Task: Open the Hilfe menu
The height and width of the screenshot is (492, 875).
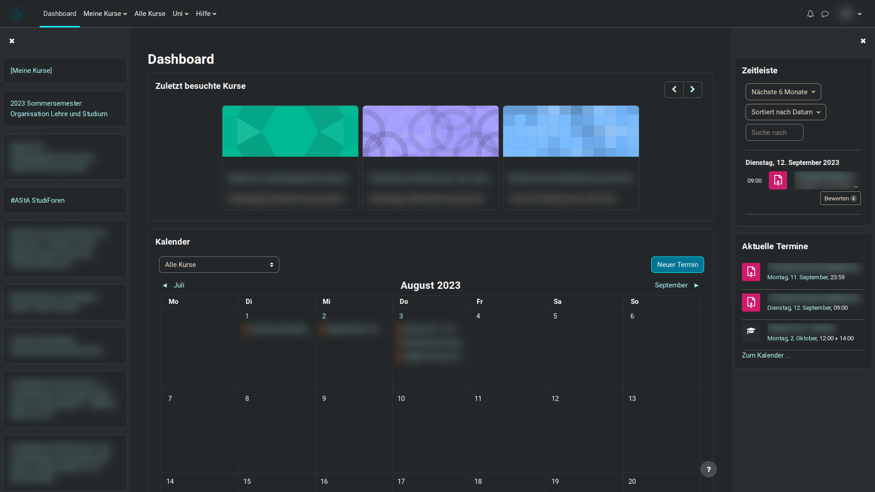Action: tap(206, 14)
